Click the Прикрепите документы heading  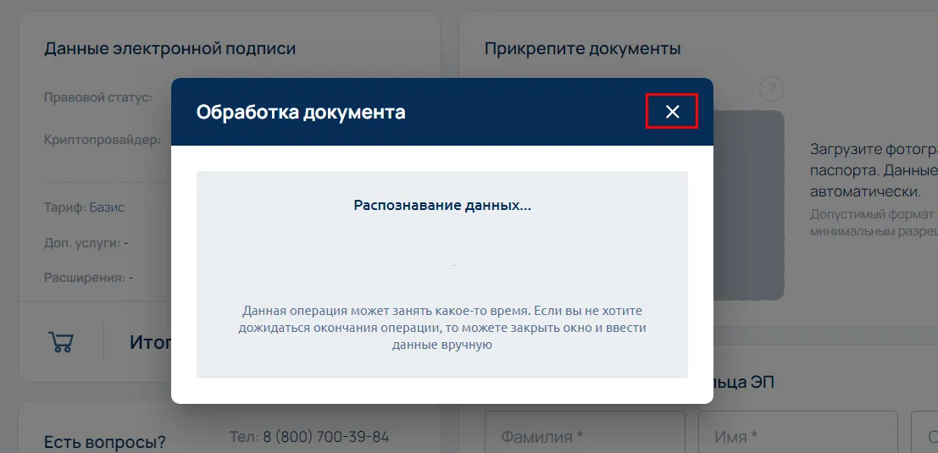pos(582,48)
